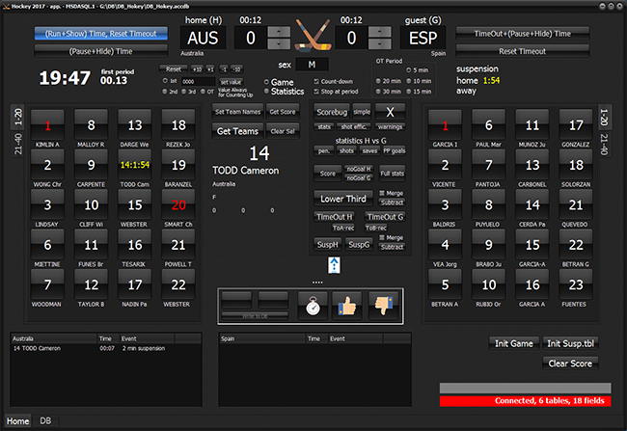Toggle the Stop at period checkbox
The width and height of the screenshot is (627, 431).
pos(316,92)
